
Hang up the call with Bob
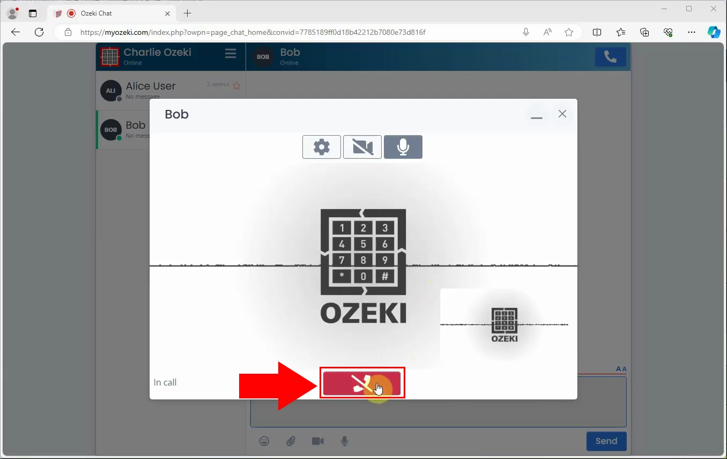pos(362,383)
